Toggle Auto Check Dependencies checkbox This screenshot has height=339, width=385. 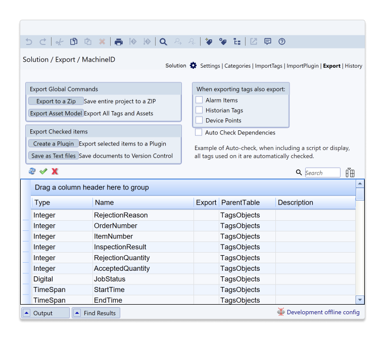coord(199,132)
